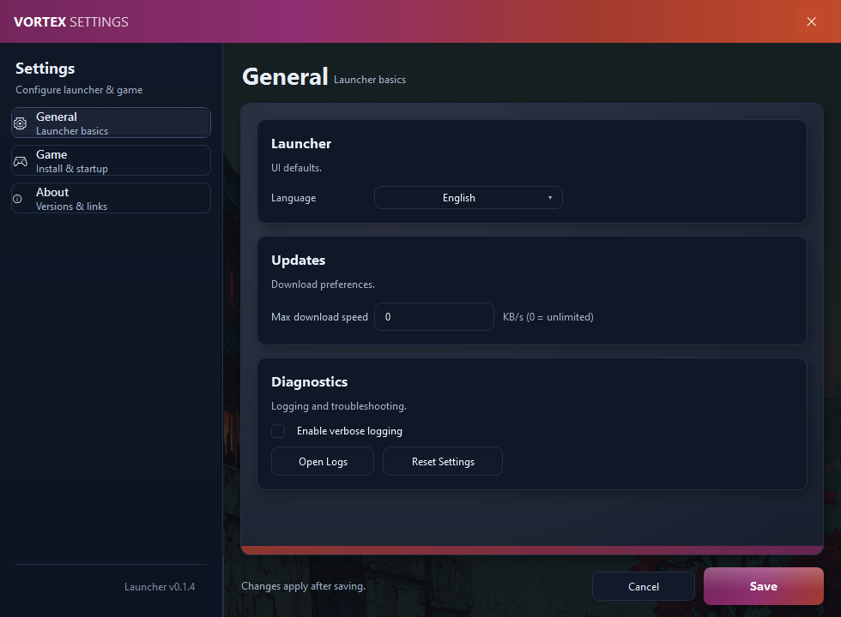Click Reset Settings button
The image size is (841, 617).
tap(443, 461)
